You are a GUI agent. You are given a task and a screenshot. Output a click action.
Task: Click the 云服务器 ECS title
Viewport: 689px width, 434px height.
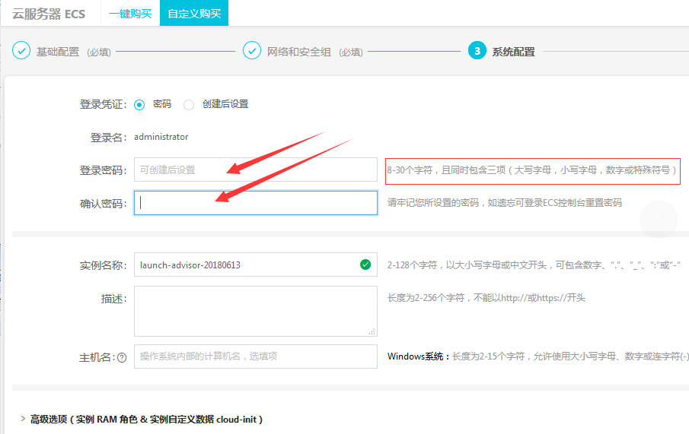pyautogui.click(x=49, y=14)
